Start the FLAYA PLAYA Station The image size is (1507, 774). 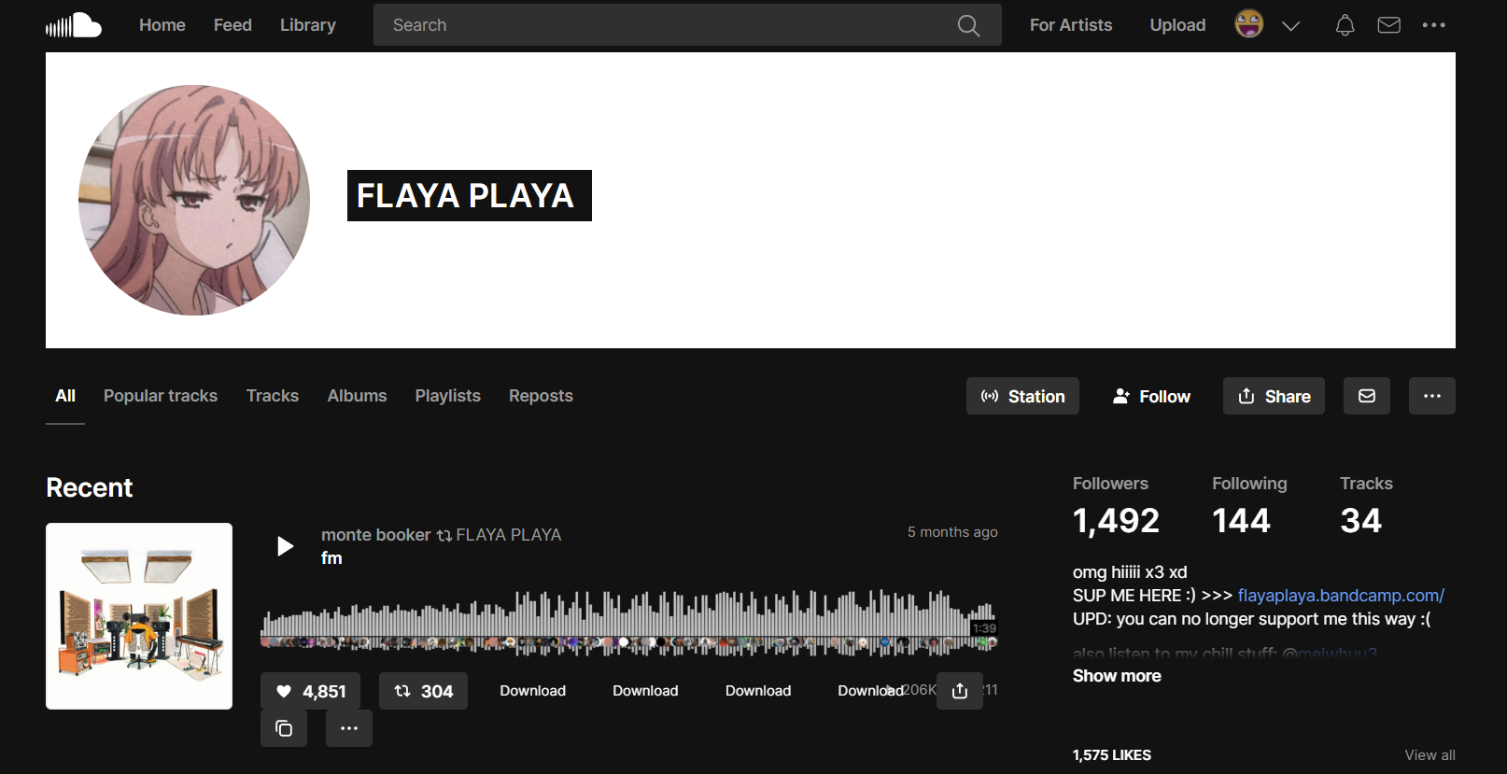point(1022,396)
